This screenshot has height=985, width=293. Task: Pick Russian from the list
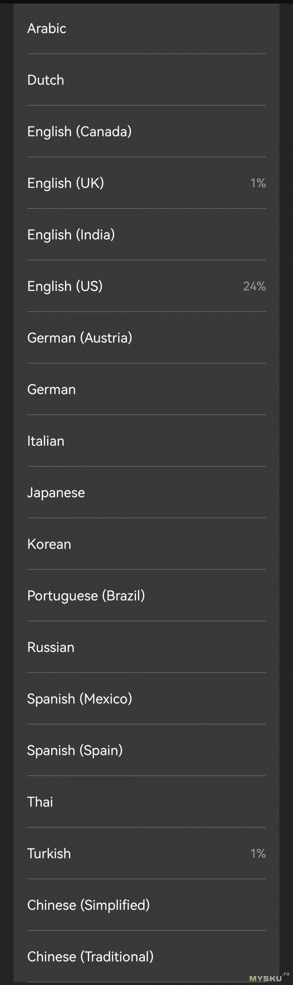[146, 647]
